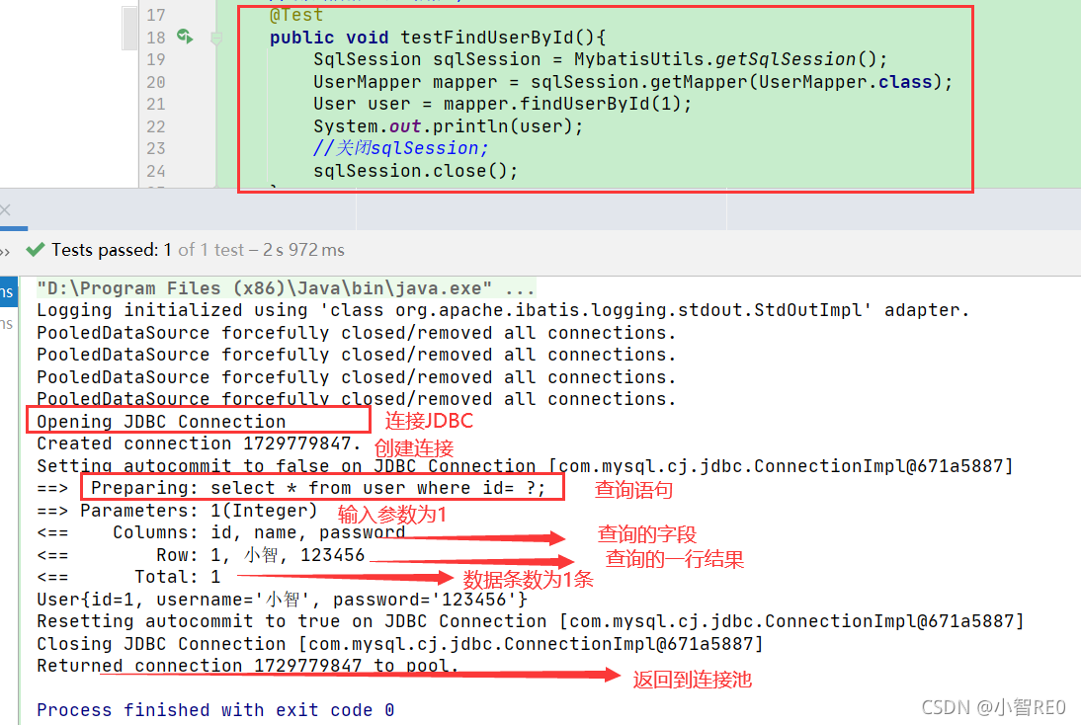This screenshot has height=725, width=1081.
Task: Click the 'Logging initialized using' console line
Action: point(503,310)
